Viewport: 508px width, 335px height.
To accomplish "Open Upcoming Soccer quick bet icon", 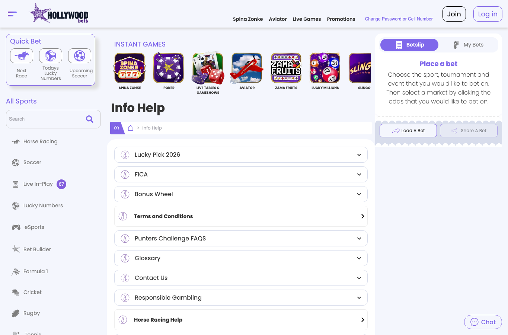I will [80, 56].
